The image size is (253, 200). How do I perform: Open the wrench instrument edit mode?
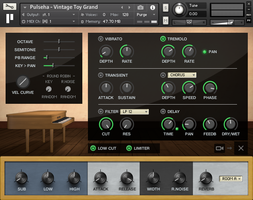(10, 7)
